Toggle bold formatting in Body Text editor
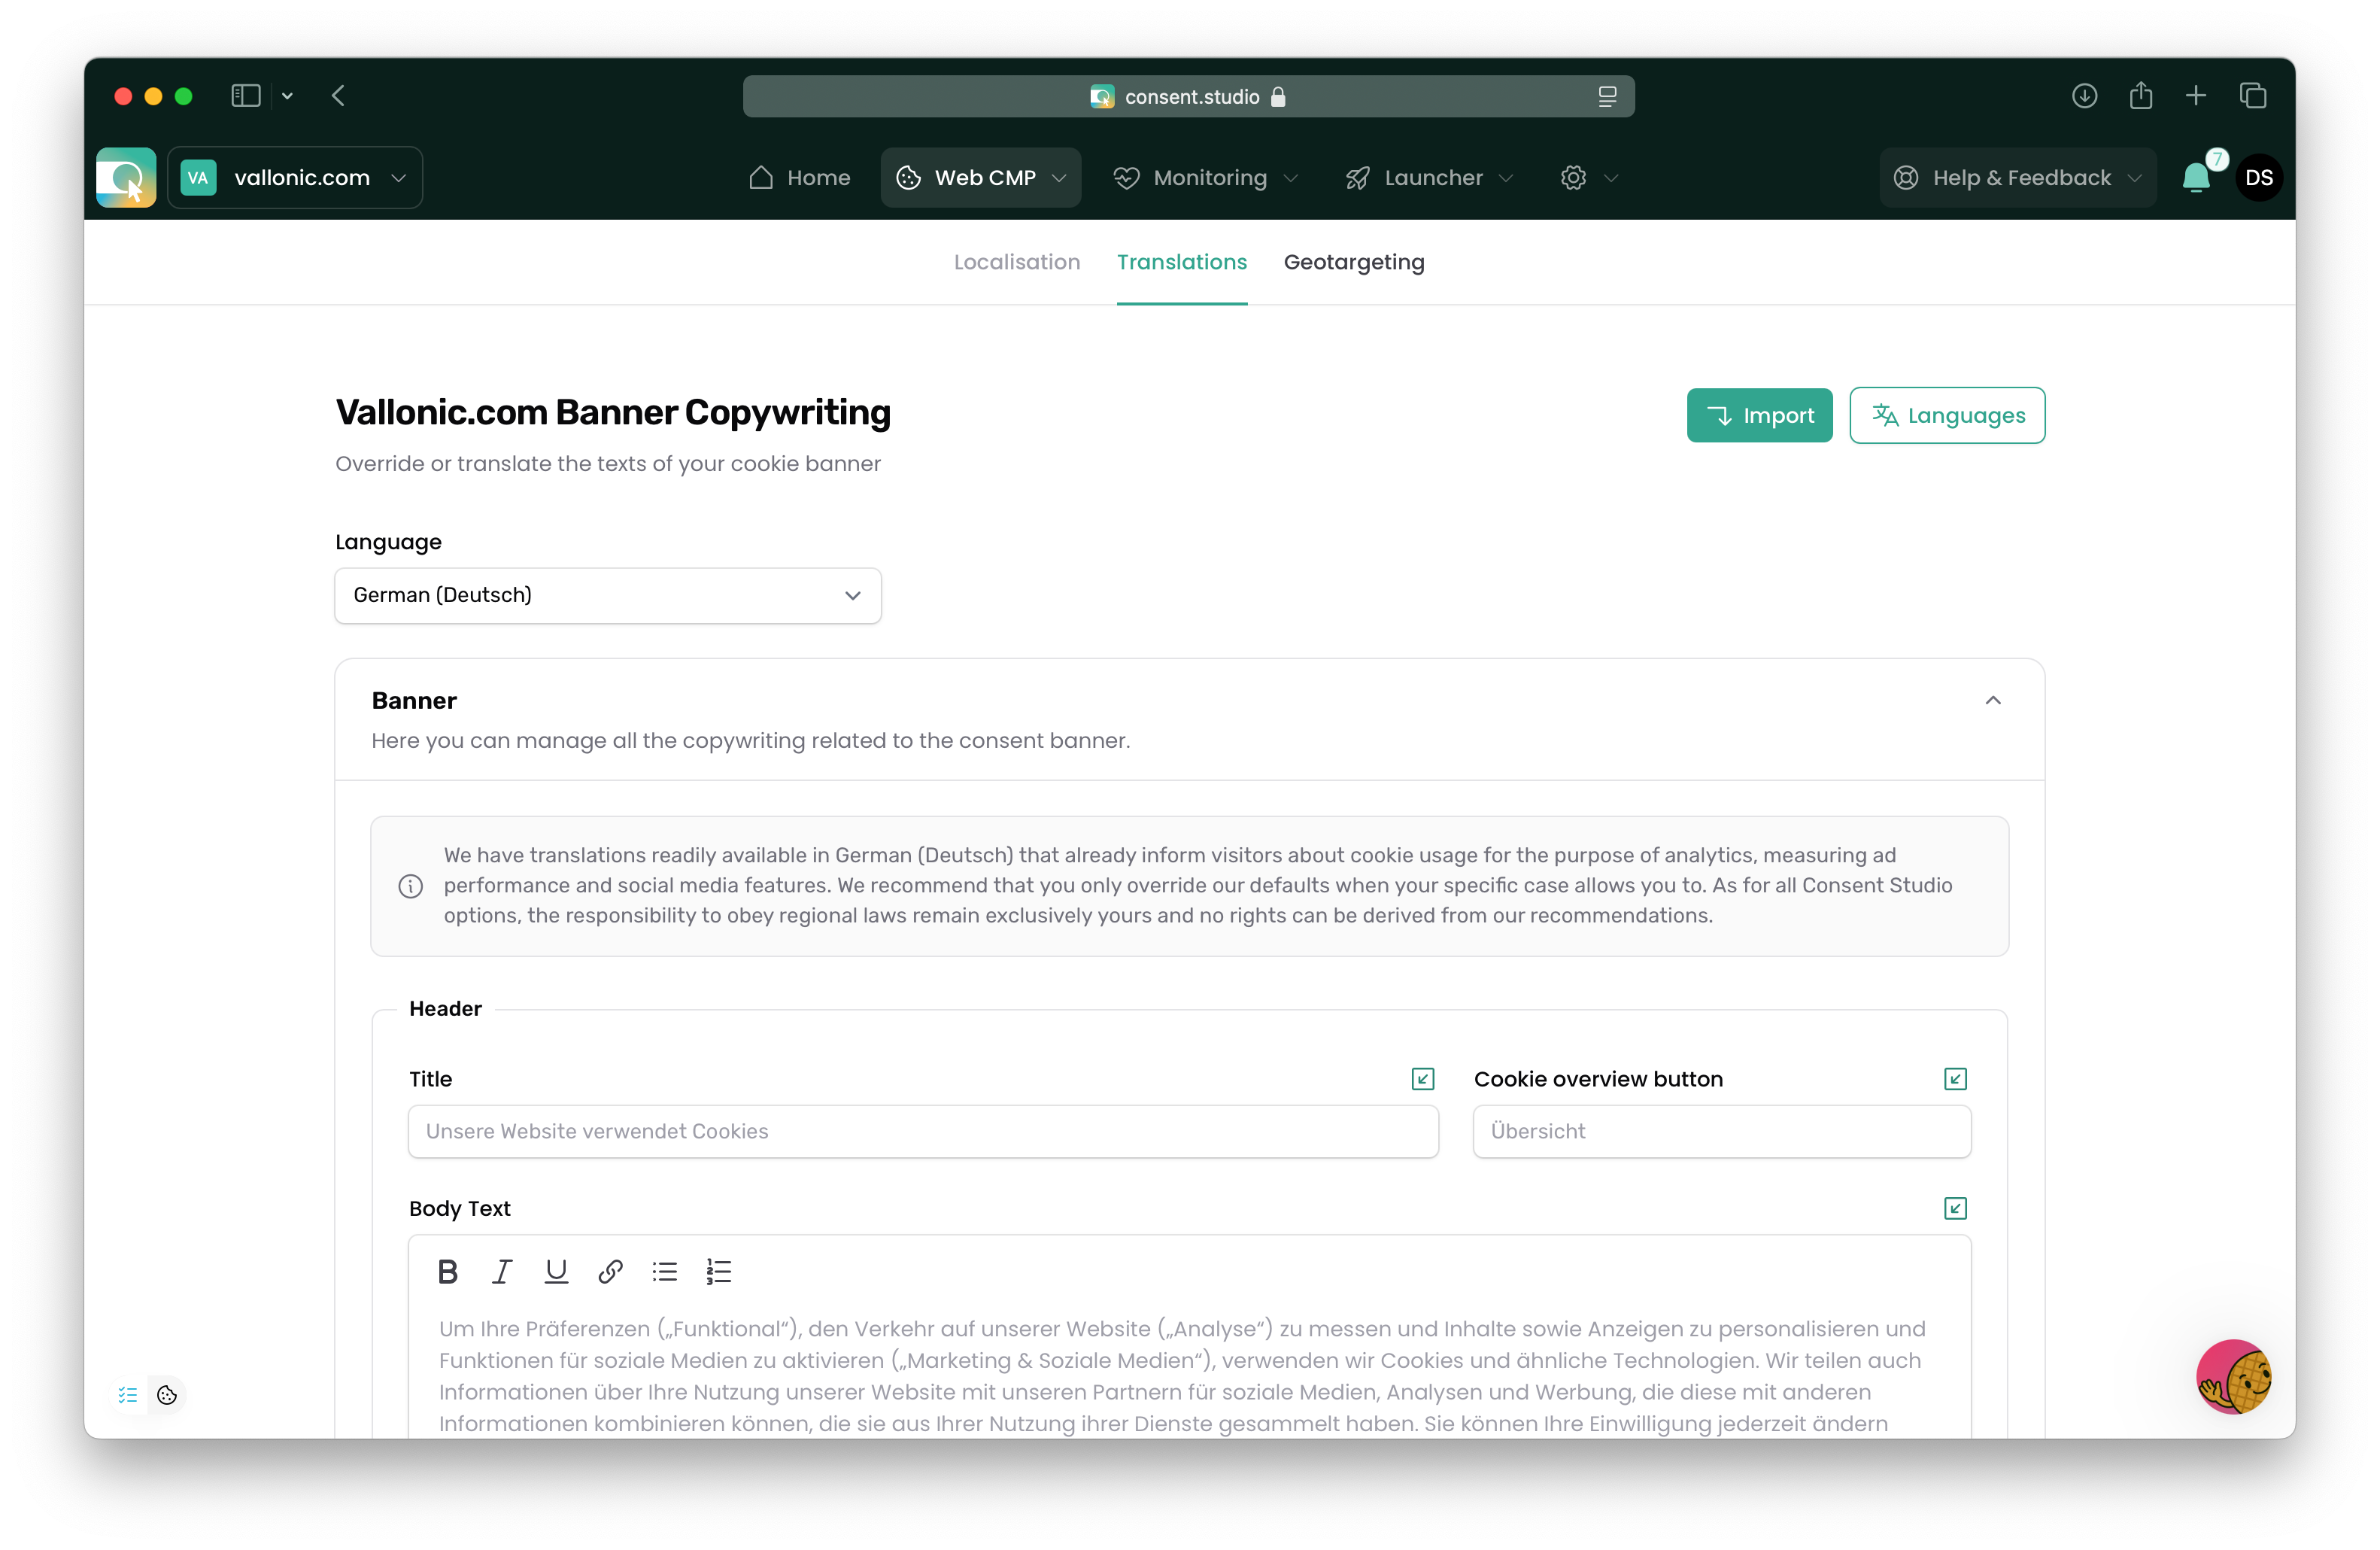The height and width of the screenshot is (1550, 2380). coord(447,1271)
